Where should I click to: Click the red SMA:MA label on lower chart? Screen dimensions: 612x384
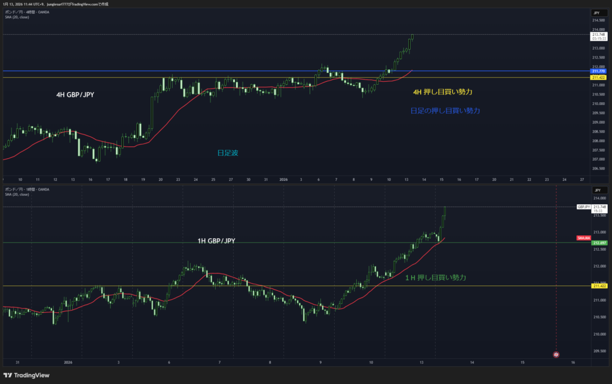point(583,238)
